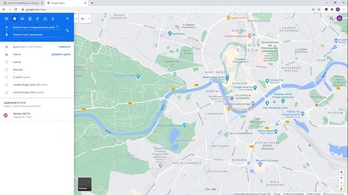Click Schindler's Factory museum marker

coord(283,101)
